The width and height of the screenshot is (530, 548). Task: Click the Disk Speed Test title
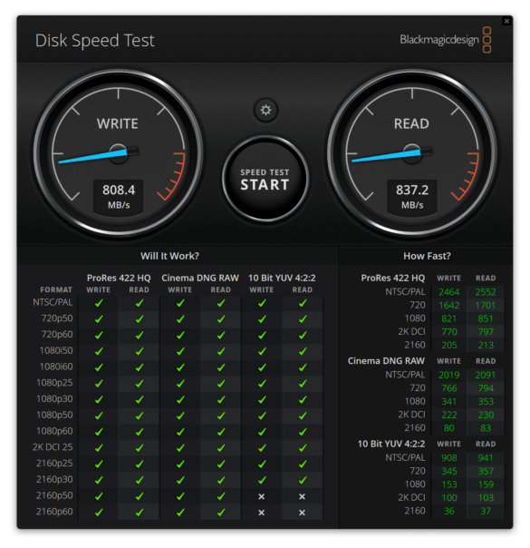pyautogui.click(x=94, y=41)
